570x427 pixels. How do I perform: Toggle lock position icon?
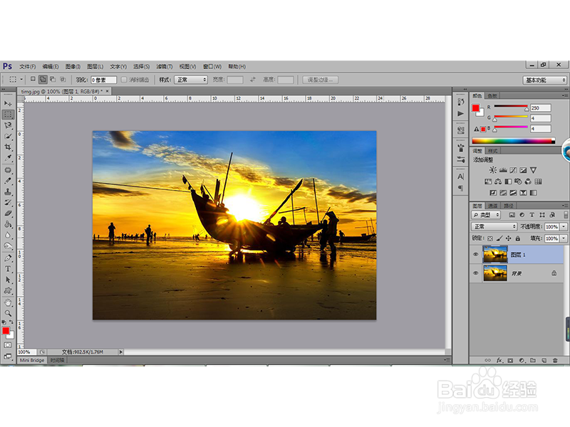tap(509, 238)
